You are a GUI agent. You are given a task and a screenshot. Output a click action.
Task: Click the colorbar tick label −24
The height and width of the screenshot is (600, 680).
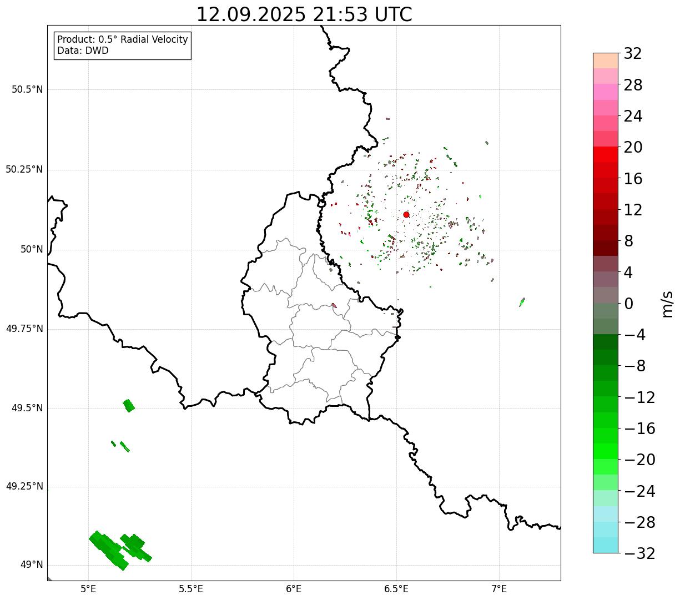639,491
